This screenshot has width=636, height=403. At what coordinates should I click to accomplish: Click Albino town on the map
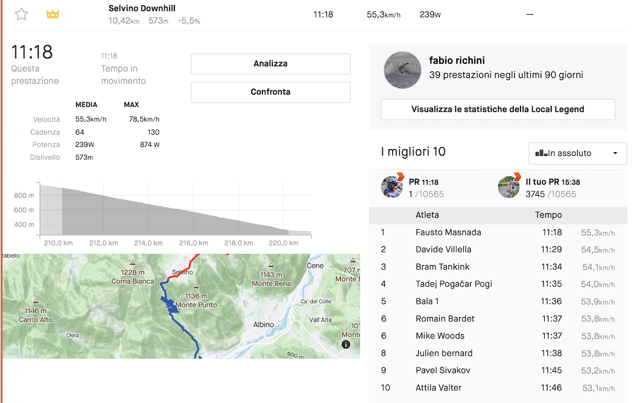click(263, 325)
